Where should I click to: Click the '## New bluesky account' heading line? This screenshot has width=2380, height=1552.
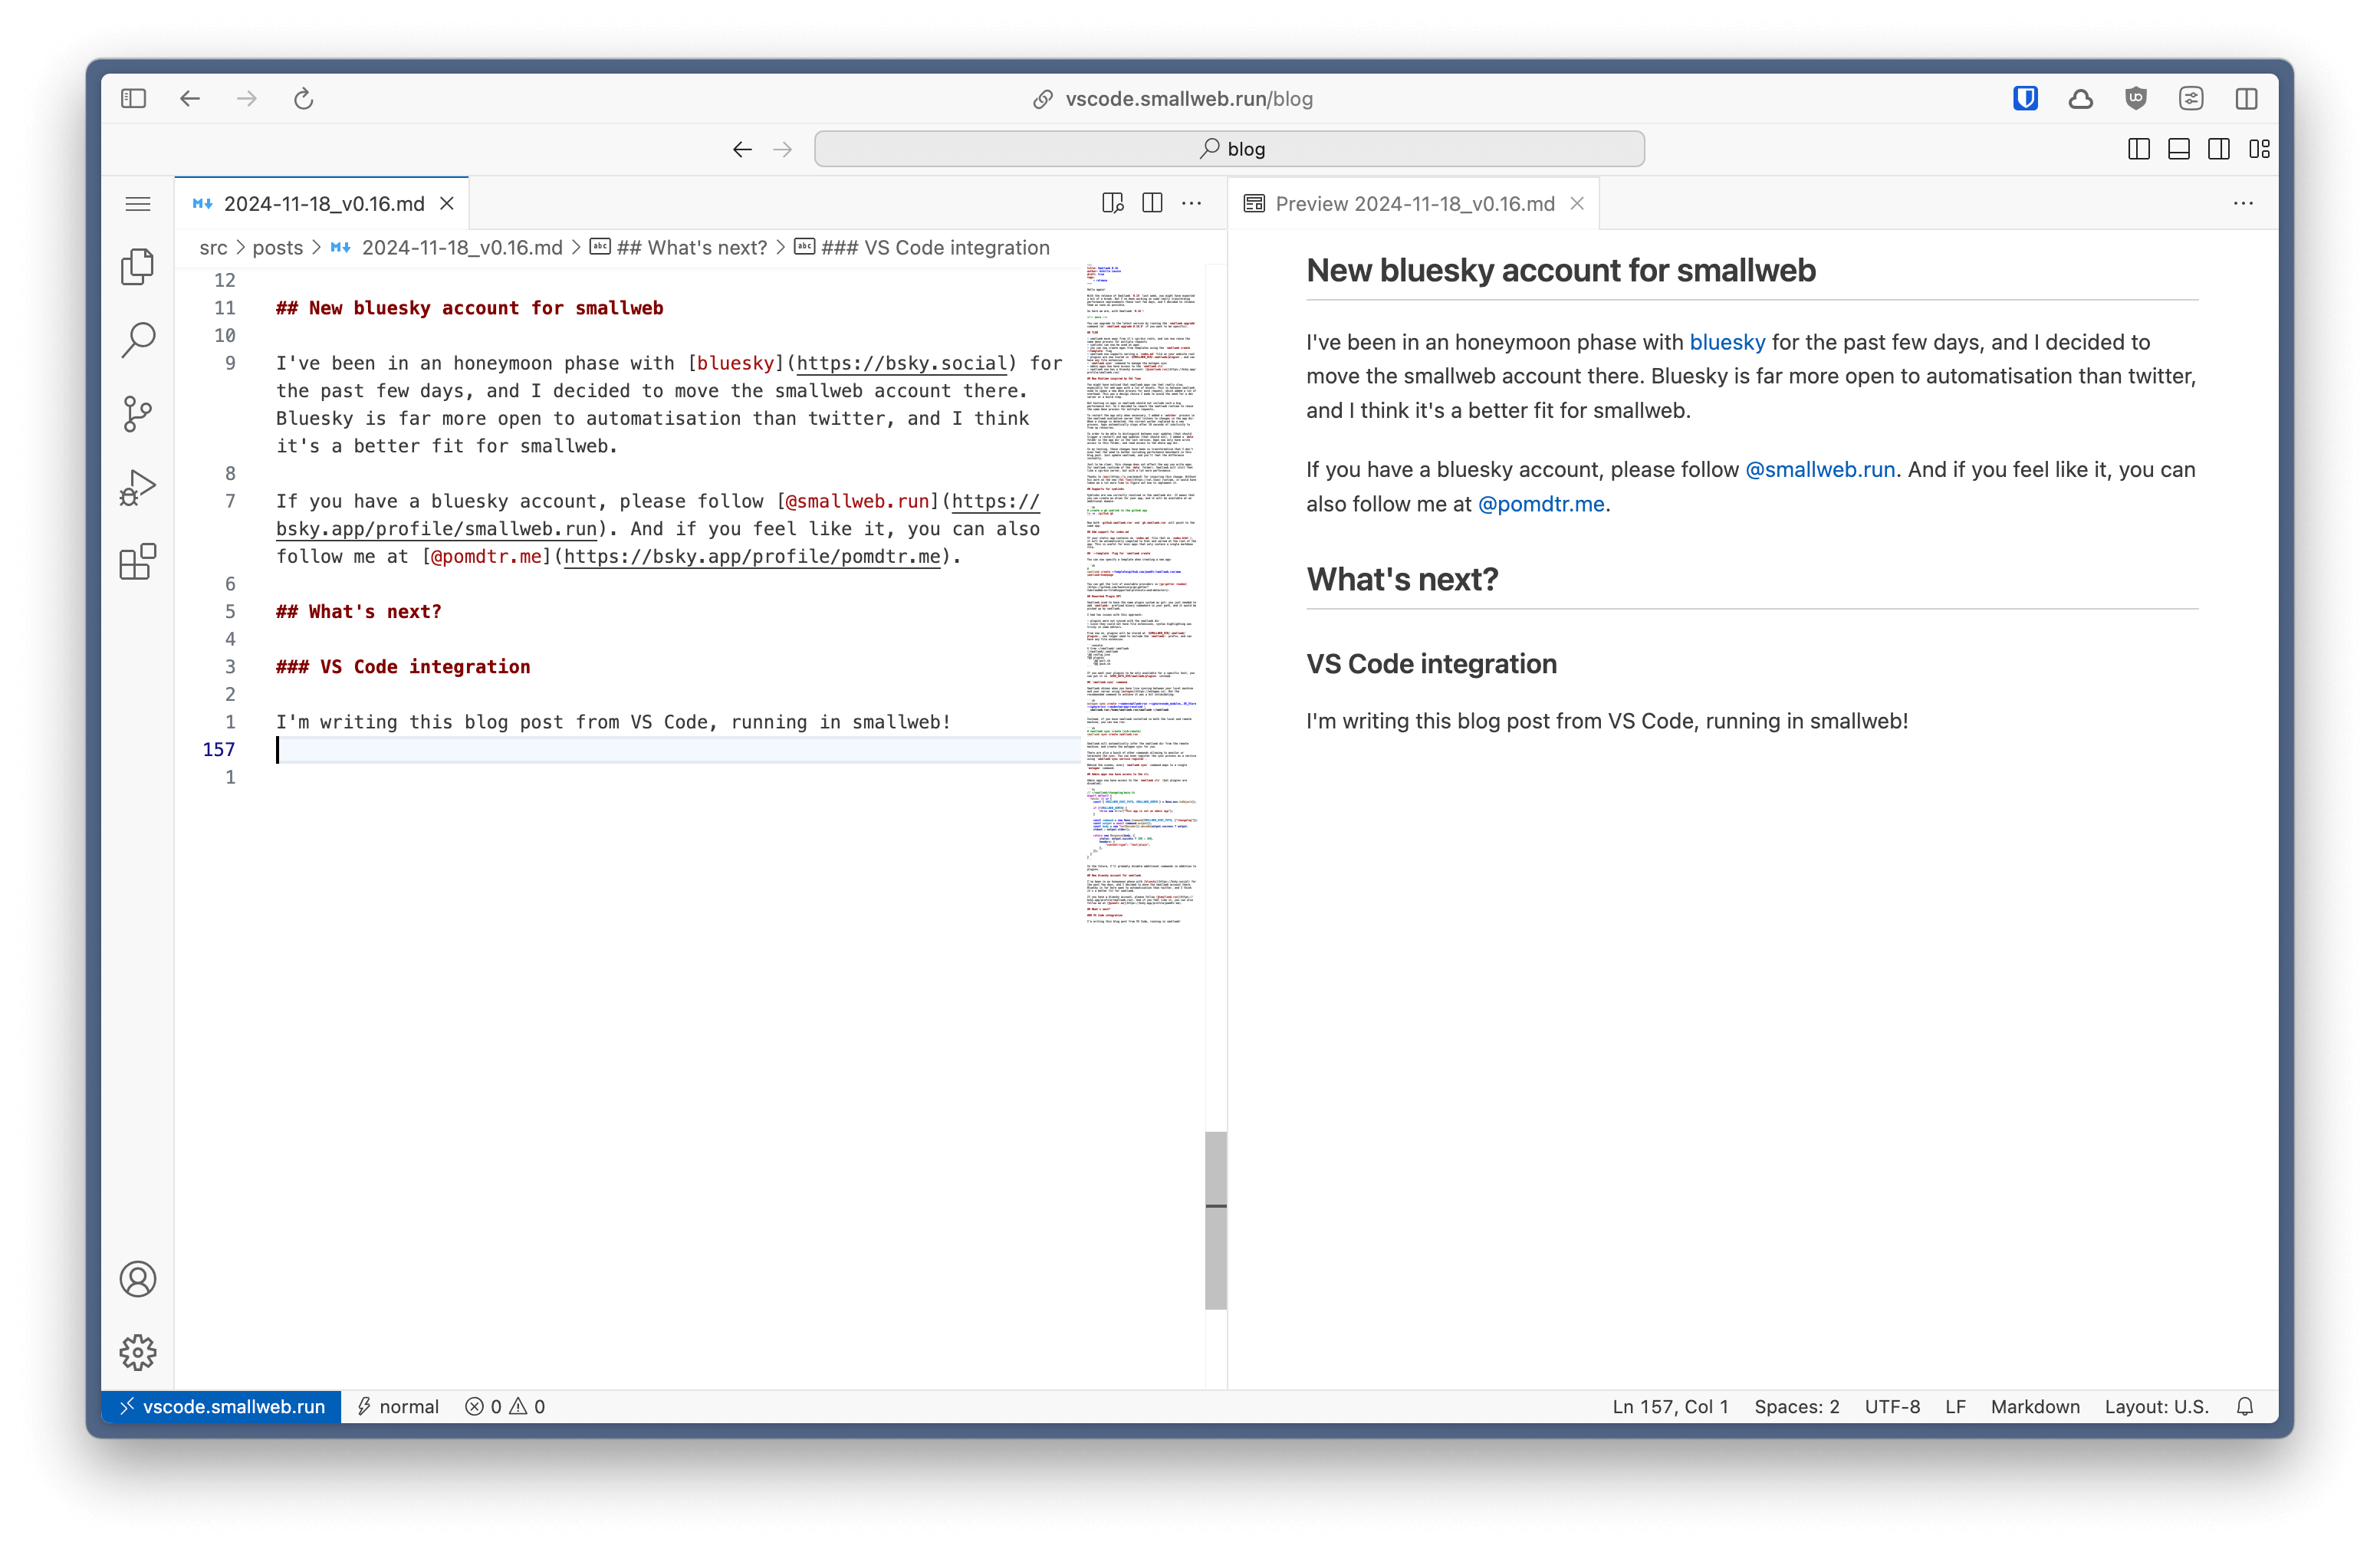click(x=469, y=308)
